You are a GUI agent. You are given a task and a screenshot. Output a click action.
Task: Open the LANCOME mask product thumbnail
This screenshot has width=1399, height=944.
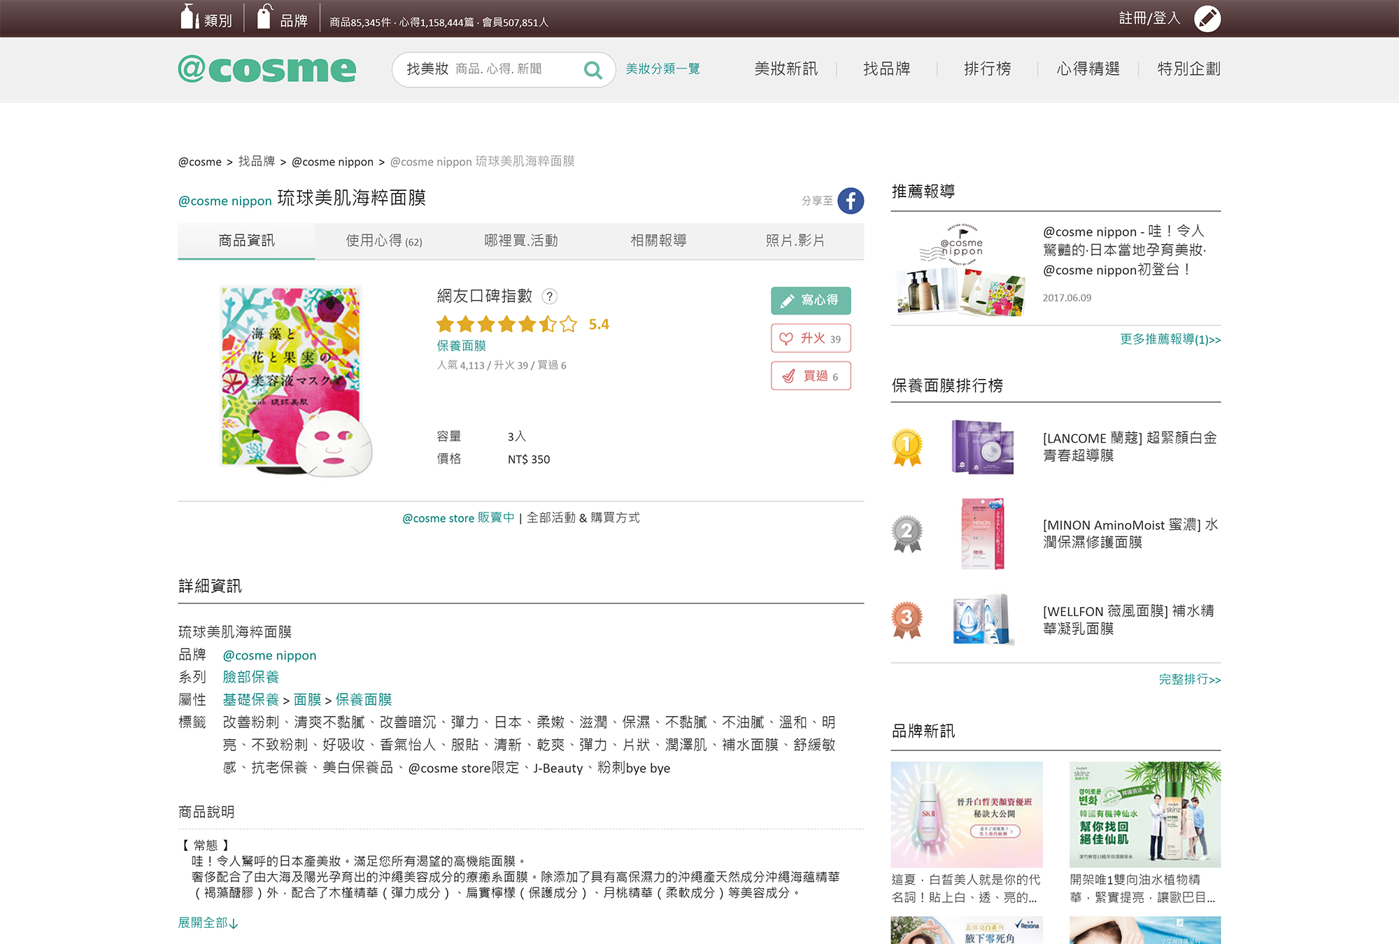coord(982,448)
